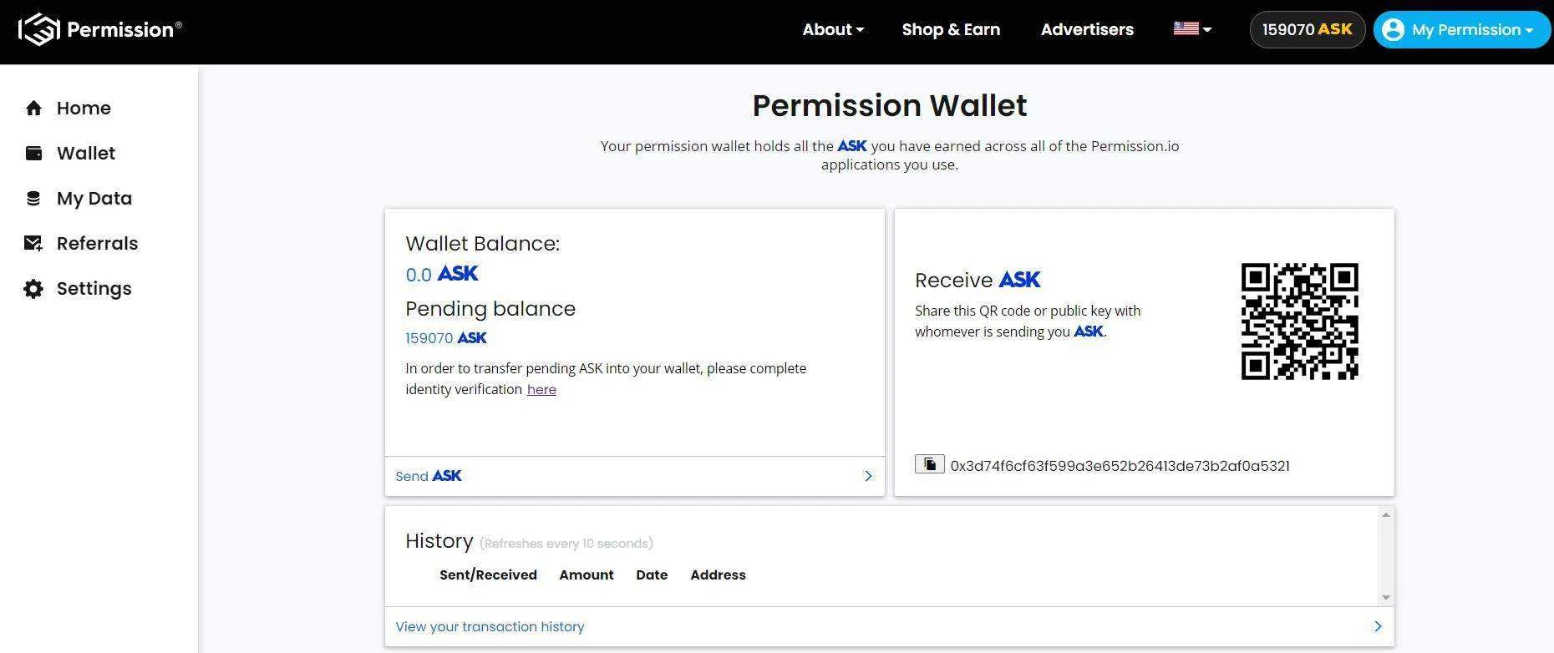Click Send ASK link
Viewport: 1554px width, 653px height.
[x=428, y=476]
